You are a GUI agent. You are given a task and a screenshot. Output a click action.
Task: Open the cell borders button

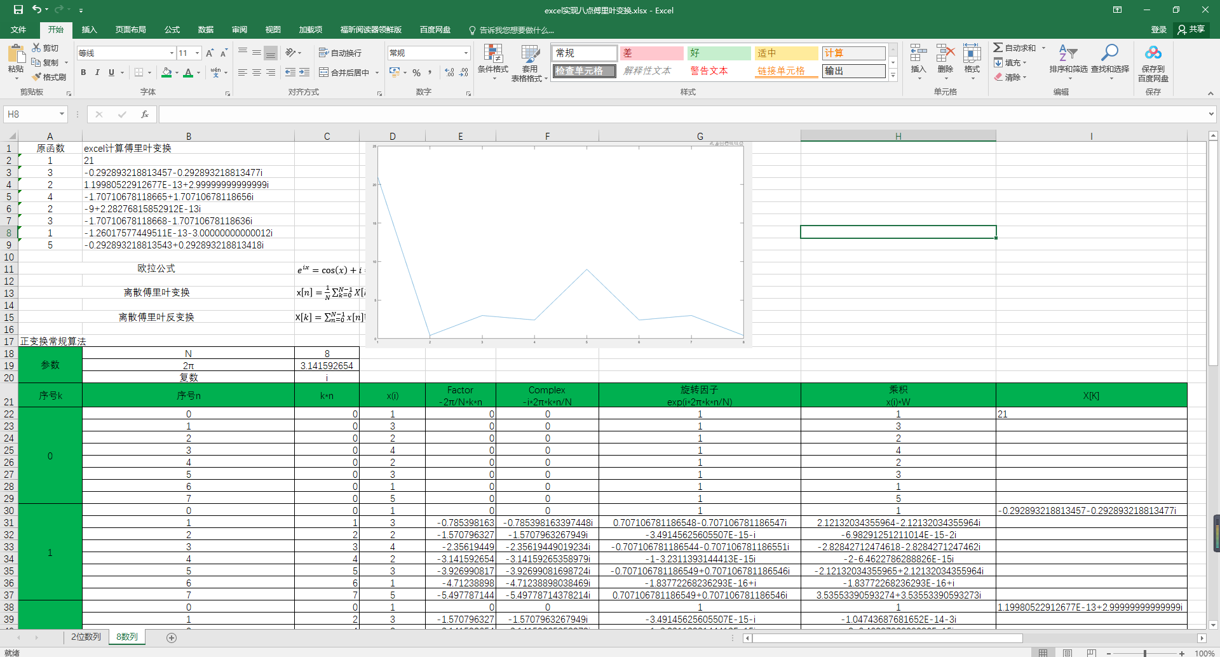139,72
